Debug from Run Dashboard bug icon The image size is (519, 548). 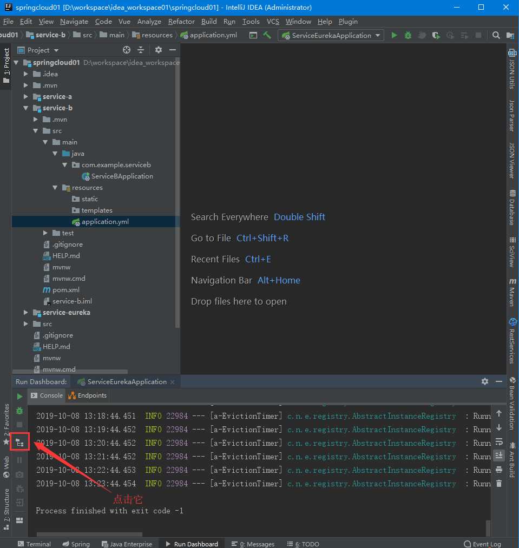click(19, 411)
